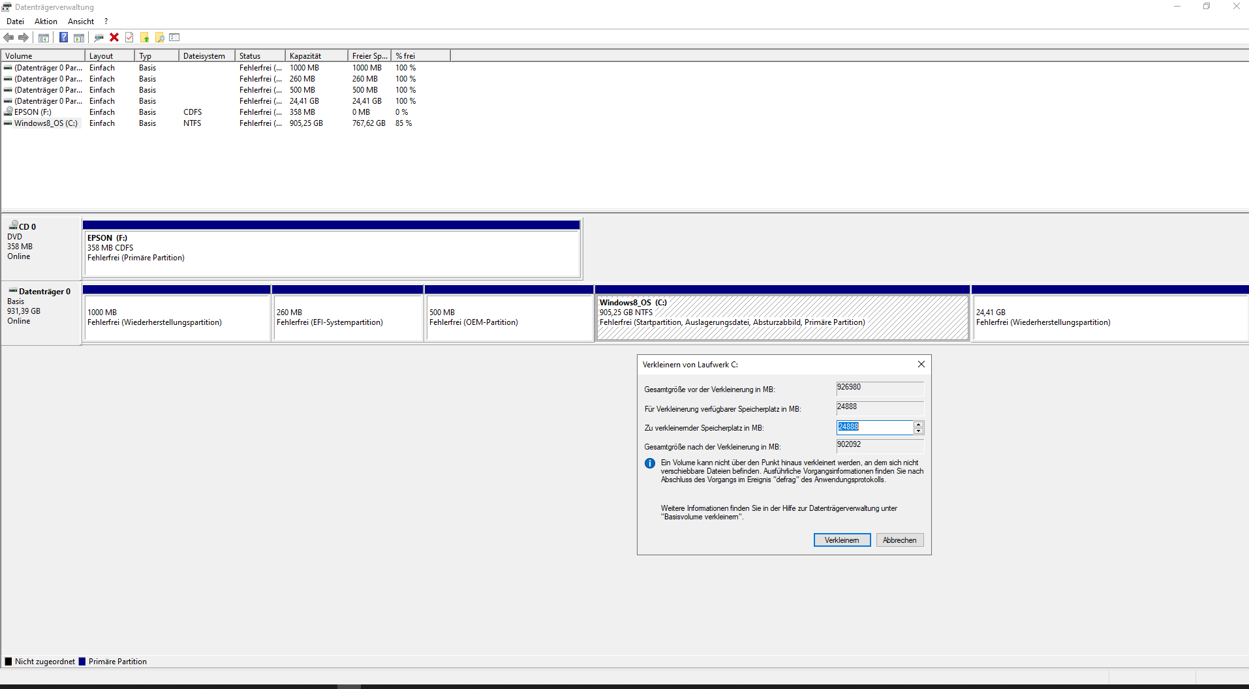Screen dimensions: 1249x689
Task: Click the CD 0 DVD label panel
Action: (x=41, y=249)
